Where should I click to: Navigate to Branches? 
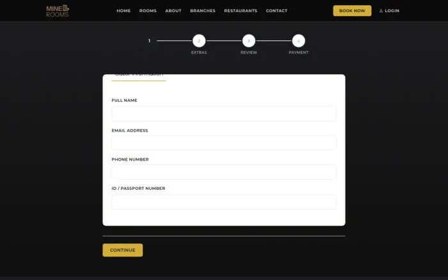tap(203, 11)
